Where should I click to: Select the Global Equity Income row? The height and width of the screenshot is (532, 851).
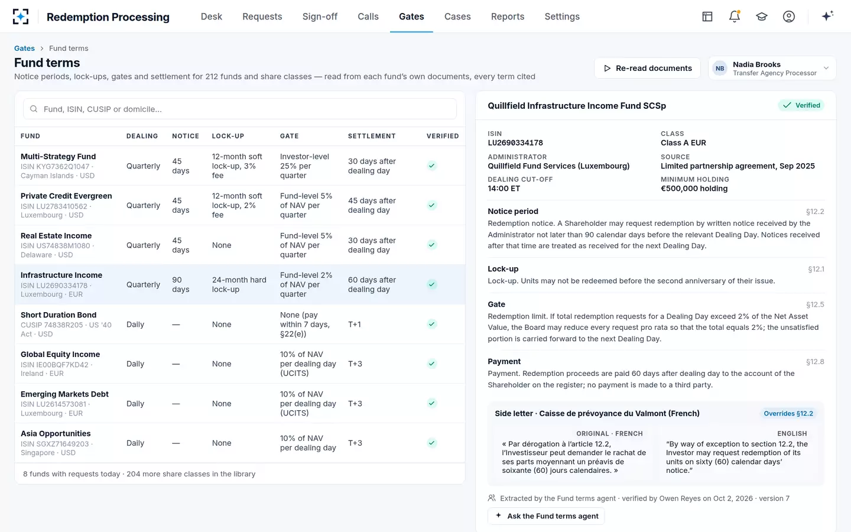240,364
